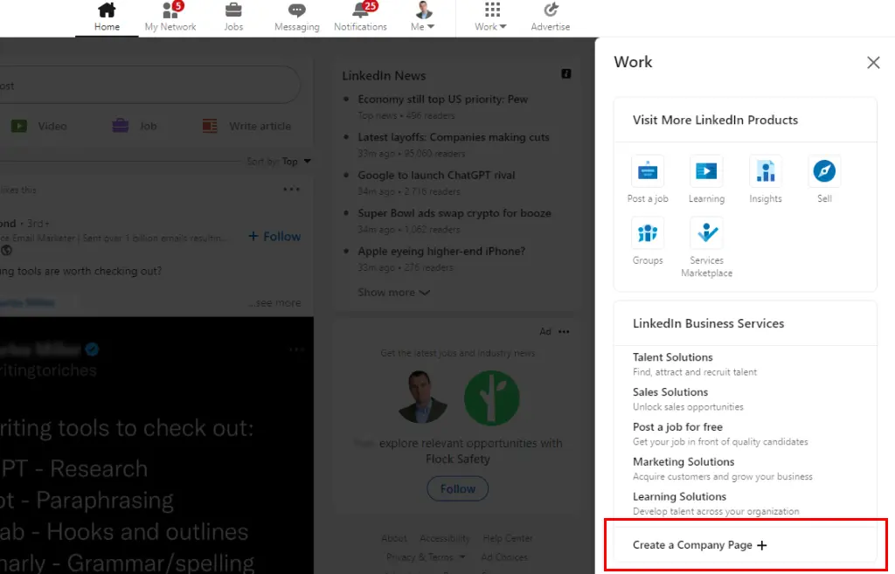Toggle the Work apps grid menu
The width and height of the screenshot is (895, 574).
(x=491, y=17)
